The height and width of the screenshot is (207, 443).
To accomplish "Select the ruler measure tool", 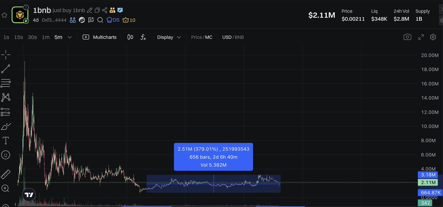I will click(x=6, y=174).
